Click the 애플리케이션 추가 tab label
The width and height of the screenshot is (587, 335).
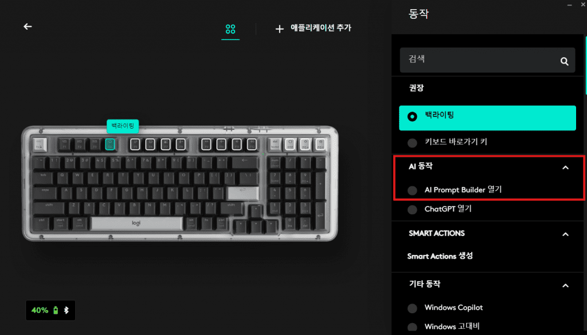click(321, 28)
